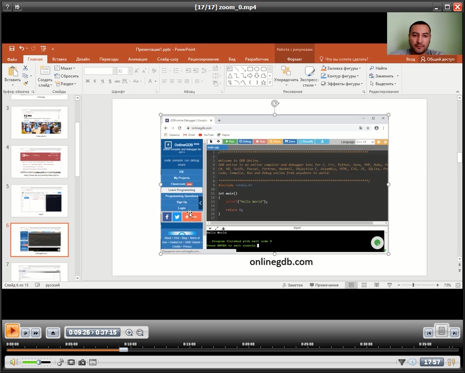
Task: Click the zoom-in magnifier icon
Action: coord(129,333)
